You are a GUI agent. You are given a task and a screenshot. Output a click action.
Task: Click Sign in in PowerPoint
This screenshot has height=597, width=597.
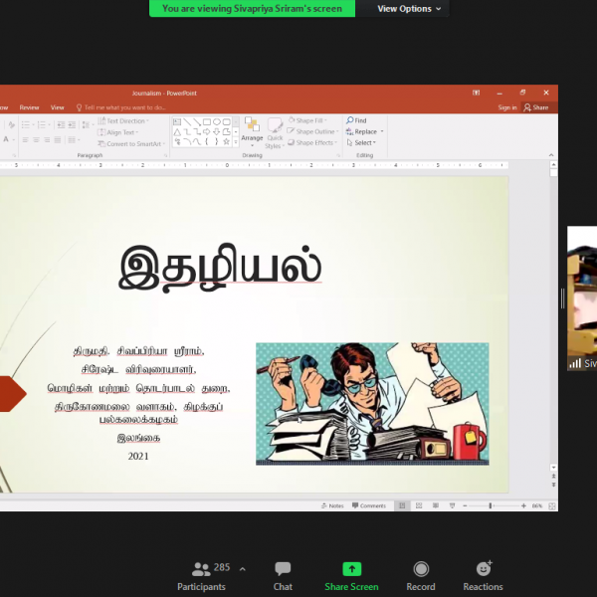click(507, 107)
